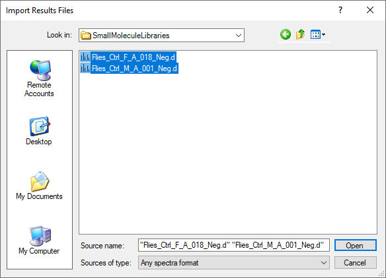Expand the Sources of type dropdown
The image size is (386, 278).
click(x=324, y=263)
